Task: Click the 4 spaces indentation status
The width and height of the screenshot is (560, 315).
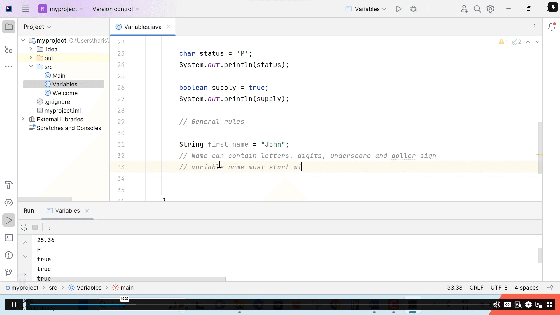Action: (526, 288)
